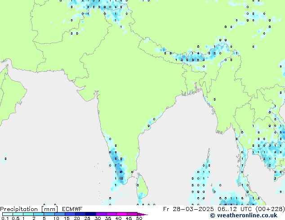Click the 2–5 mm legend color box
Viewport: 285px width, 220px height.
tap(39, 214)
